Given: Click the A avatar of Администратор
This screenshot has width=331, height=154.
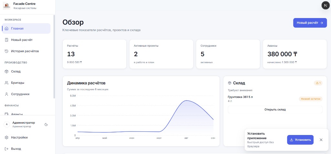Looking at the screenshot, I should (6, 124).
